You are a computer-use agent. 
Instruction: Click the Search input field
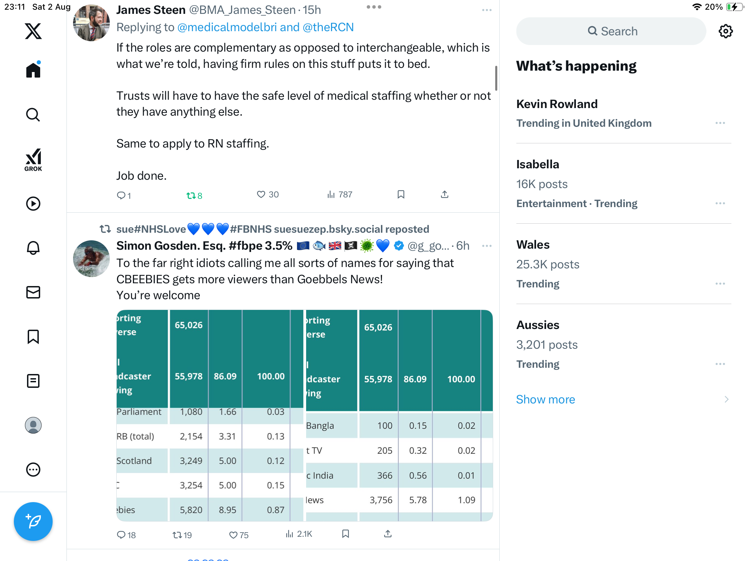click(x=611, y=31)
